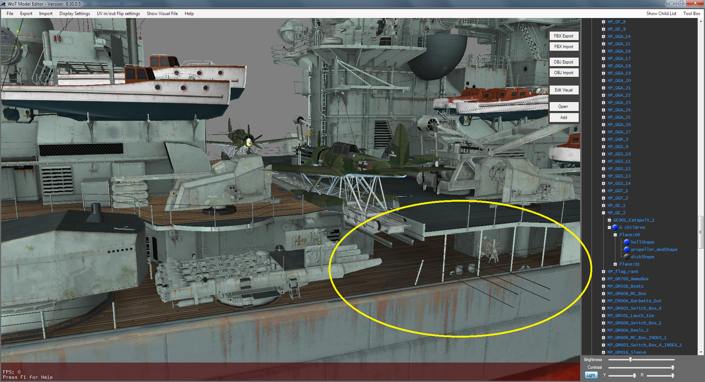Collapse the Plane:00 tree node
The image size is (705, 382).
point(615,235)
